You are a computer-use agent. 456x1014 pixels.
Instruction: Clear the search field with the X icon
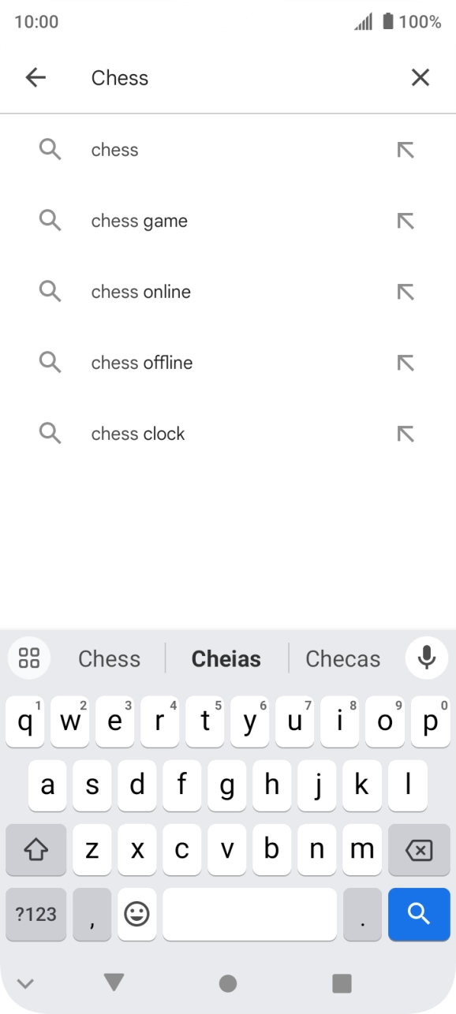420,77
